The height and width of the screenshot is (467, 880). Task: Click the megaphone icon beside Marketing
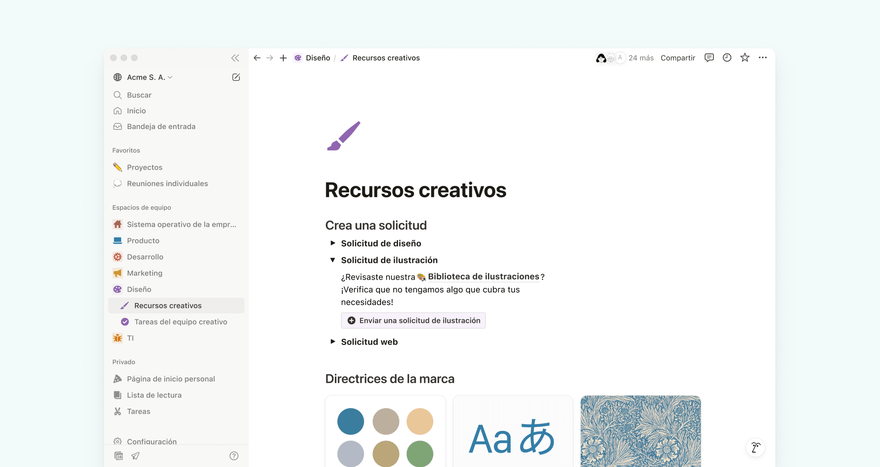coord(118,273)
